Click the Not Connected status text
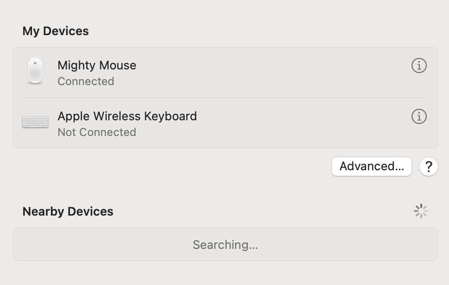The image size is (449, 285). coord(96,132)
